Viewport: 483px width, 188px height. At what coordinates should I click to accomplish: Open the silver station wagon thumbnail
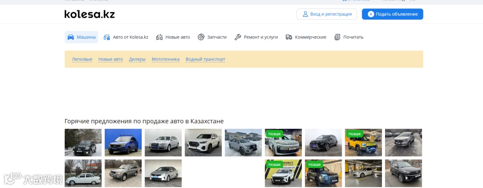(163, 143)
